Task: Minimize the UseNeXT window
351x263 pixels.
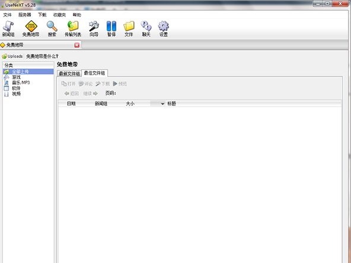Action: click(x=318, y=4)
